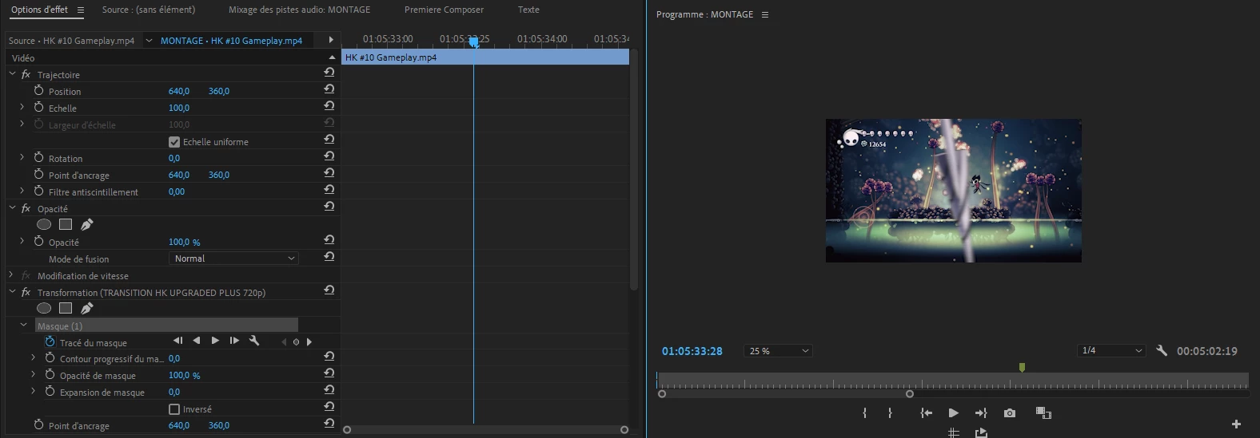Toggle Echelle uniforme checkbox
Image resolution: width=1260 pixels, height=438 pixels.
coord(174,142)
